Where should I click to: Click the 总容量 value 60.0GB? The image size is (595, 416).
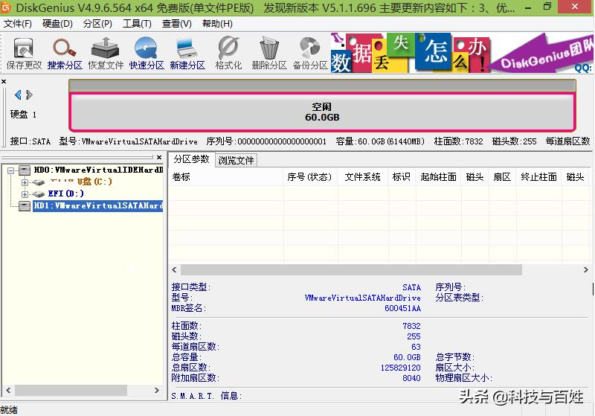tap(407, 357)
